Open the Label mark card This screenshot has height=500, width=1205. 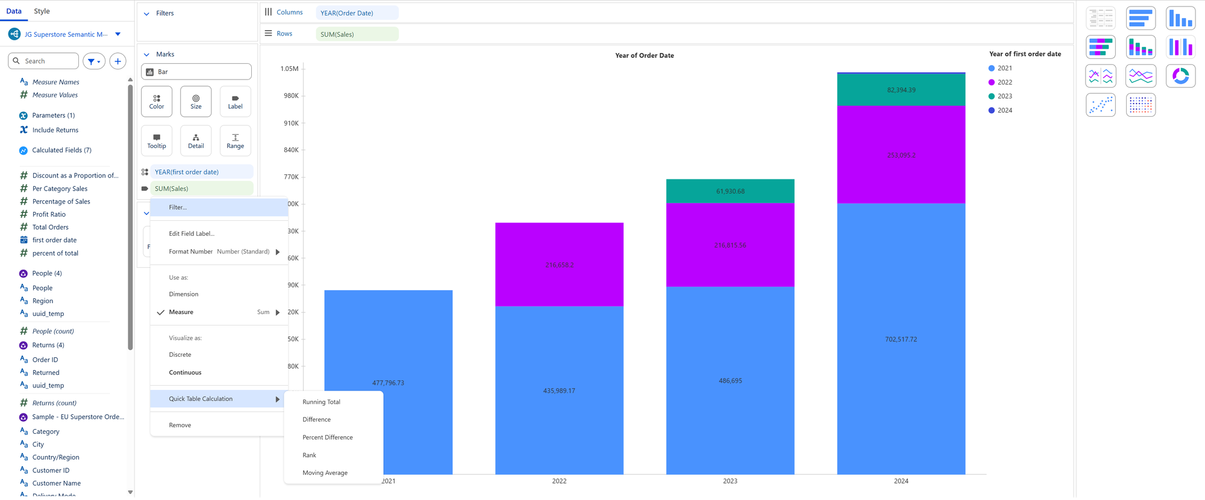(235, 101)
